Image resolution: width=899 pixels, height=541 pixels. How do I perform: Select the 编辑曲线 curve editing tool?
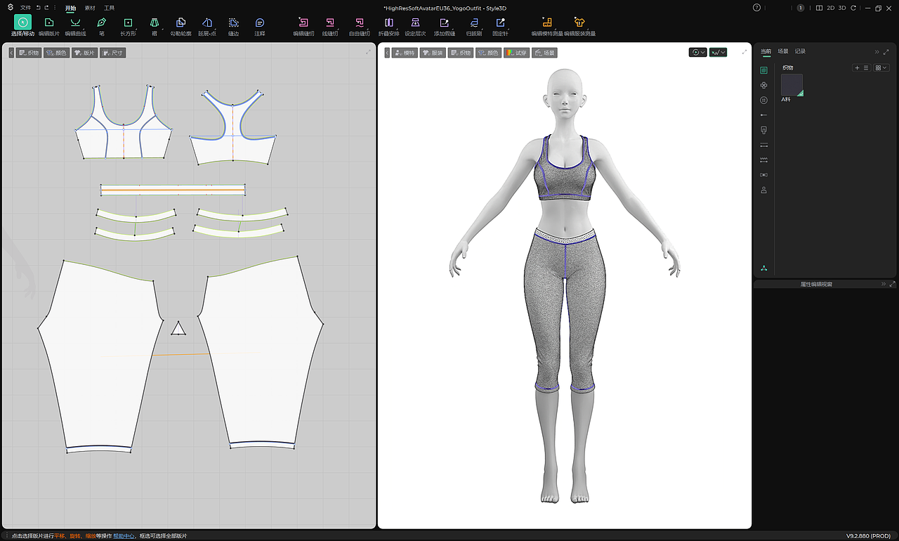coord(75,26)
